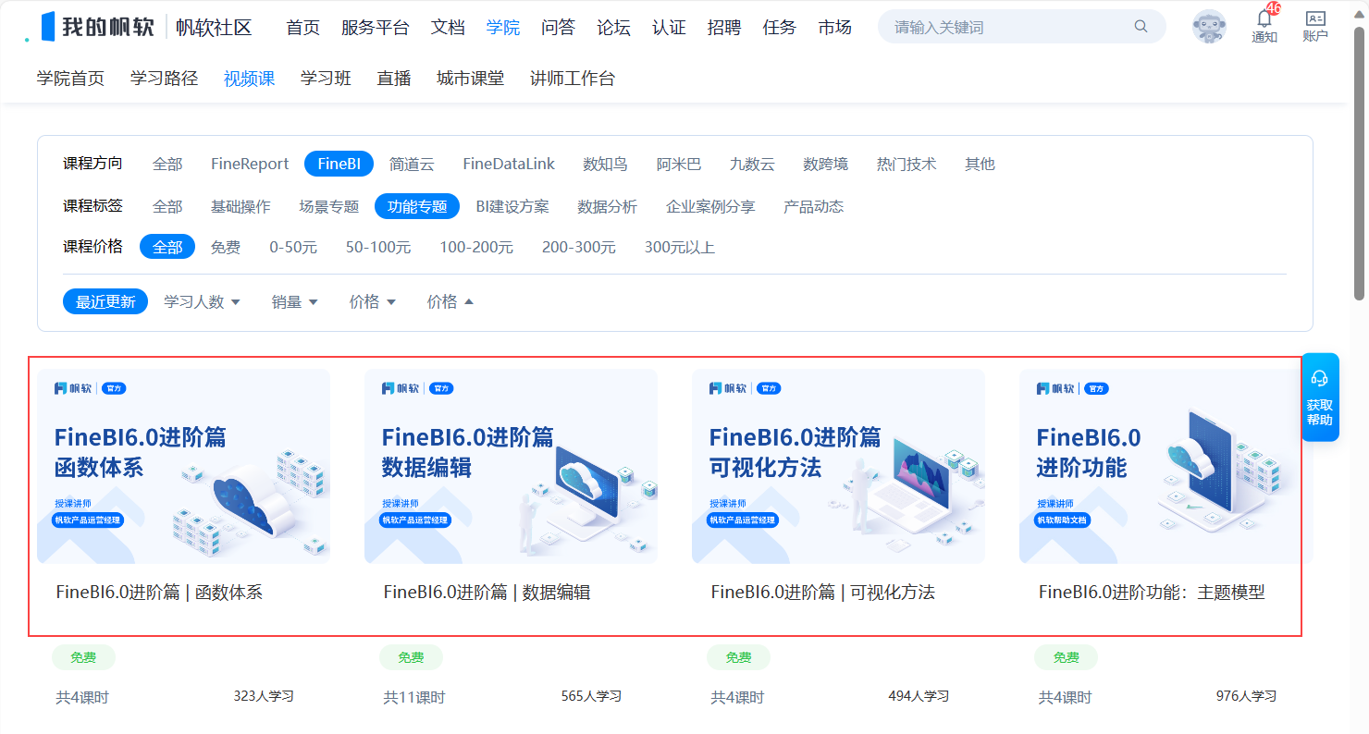Open 论坛 in top navigation
This screenshot has height=734, width=1369.
coord(613,28)
